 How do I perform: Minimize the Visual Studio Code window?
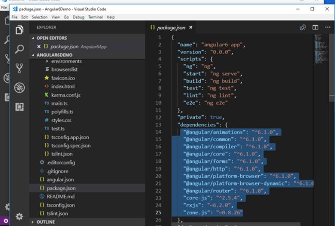tap(298, 9)
